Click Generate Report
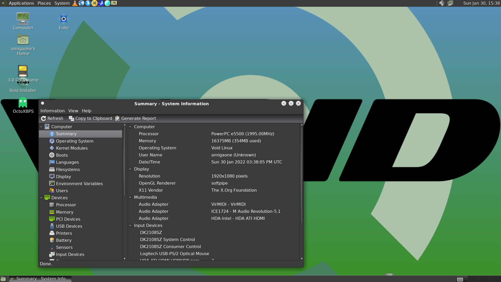This screenshot has width=501, height=282. pyautogui.click(x=136, y=118)
